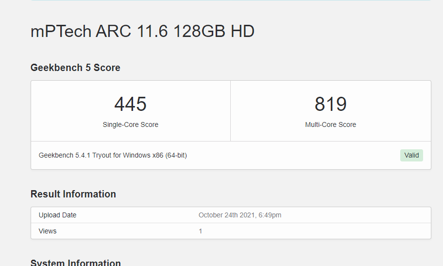Click the Single-Core Score label

pyautogui.click(x=130, y=124)
